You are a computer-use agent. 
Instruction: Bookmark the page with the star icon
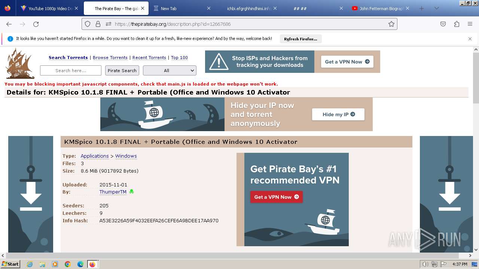coord(391,24)
